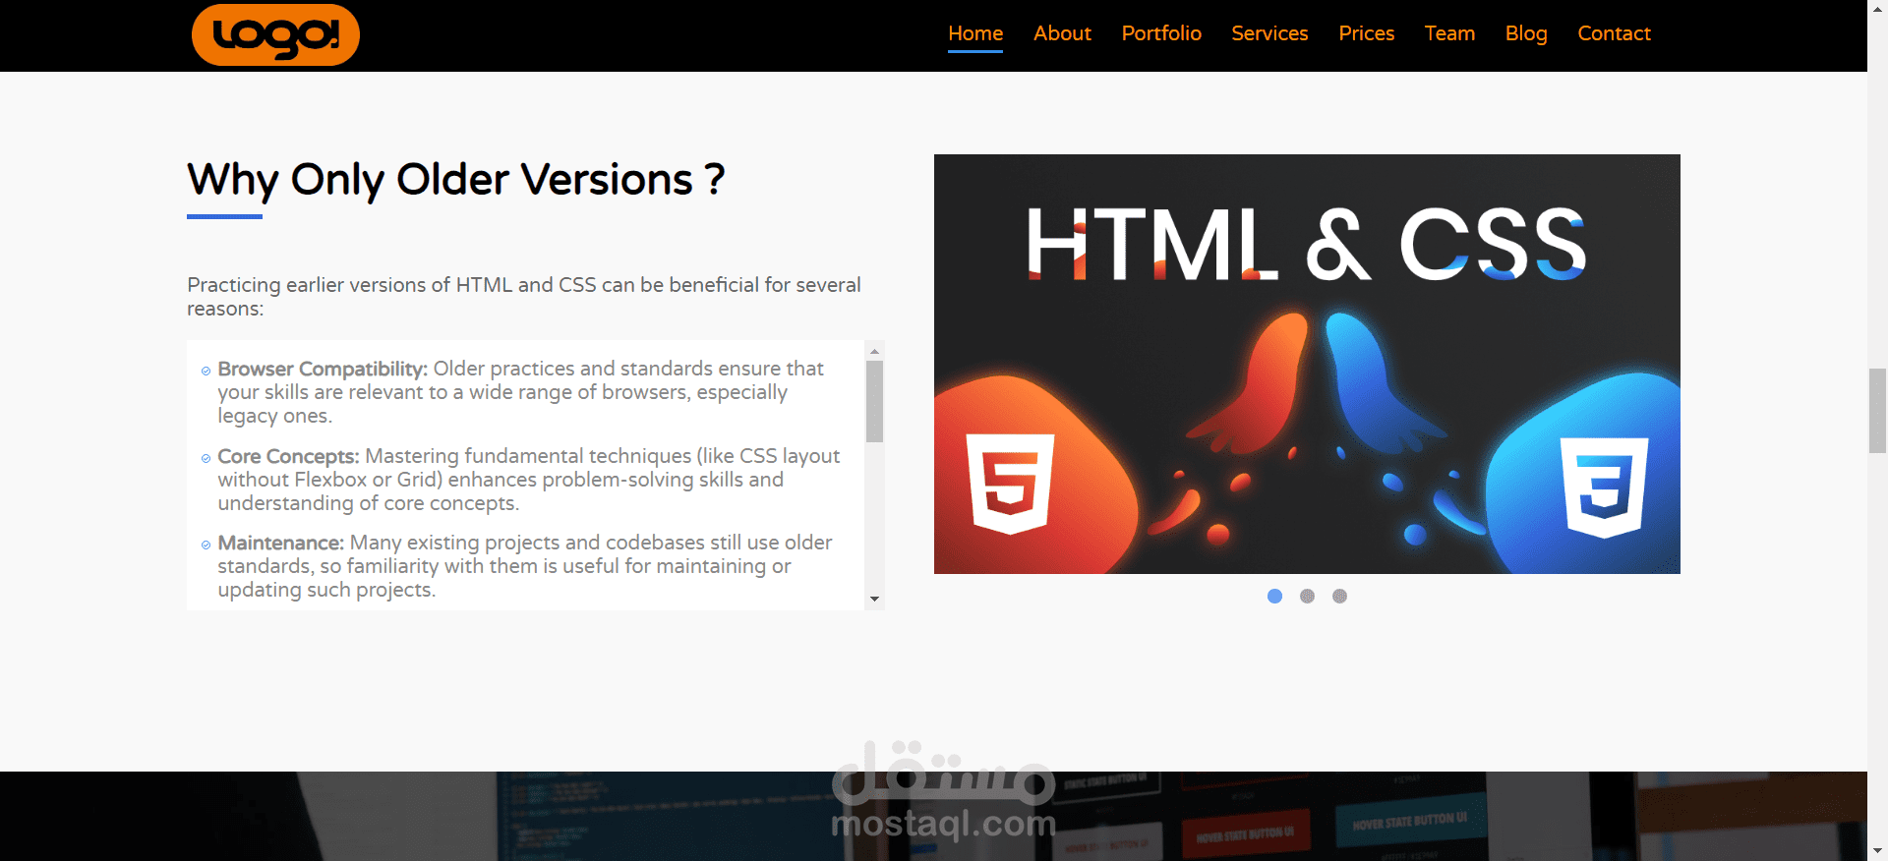Screen dimensions: 1888x861
Task: Click the HTML5 shield logo in the image
Action: (1010, 484)
